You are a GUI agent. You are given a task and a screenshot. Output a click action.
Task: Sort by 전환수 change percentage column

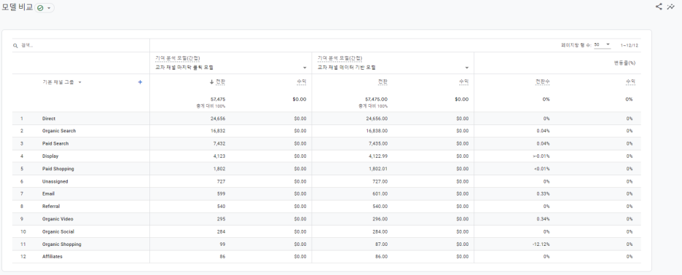542,81
